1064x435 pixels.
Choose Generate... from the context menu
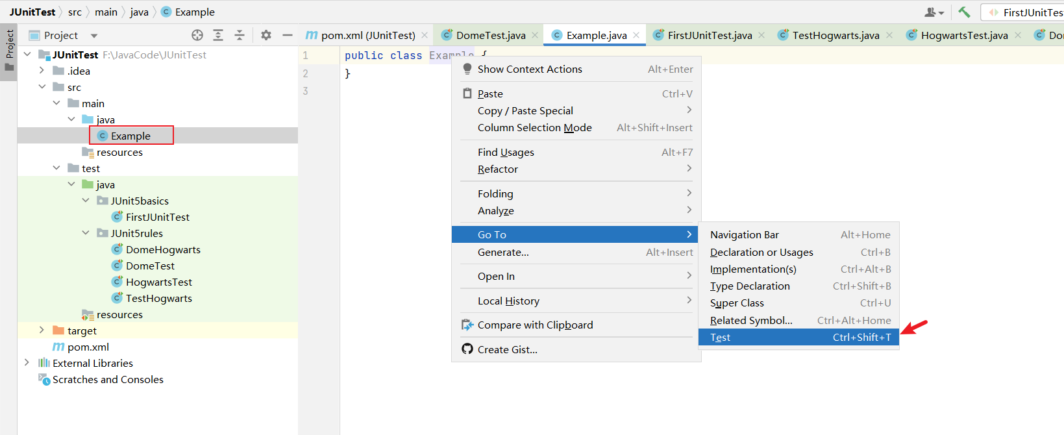(x=504, y=252)
